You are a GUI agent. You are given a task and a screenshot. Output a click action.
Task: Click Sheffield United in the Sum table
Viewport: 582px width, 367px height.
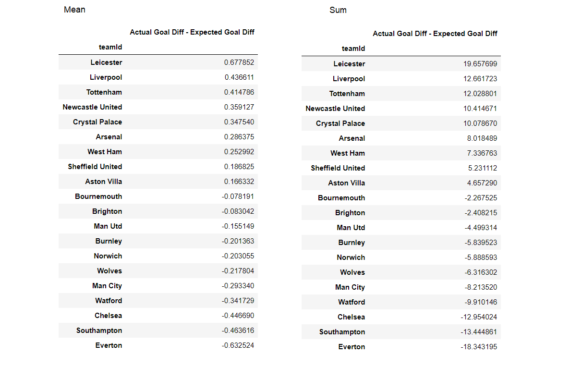tap(338, 168)
